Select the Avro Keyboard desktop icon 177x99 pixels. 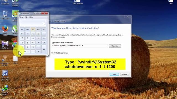pyautogui.click(x=15, y=16)
